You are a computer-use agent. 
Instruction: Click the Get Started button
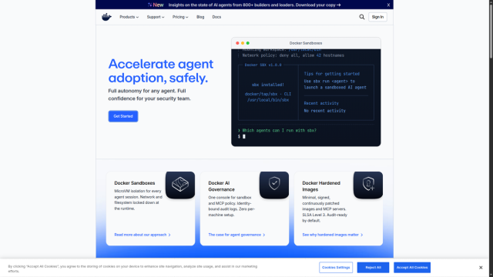123,116
